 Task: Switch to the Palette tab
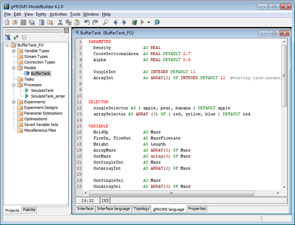coord(29,210)
